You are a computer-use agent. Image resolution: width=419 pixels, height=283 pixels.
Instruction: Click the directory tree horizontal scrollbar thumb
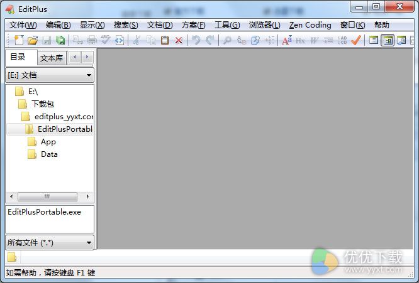click(x=47, y=196)
